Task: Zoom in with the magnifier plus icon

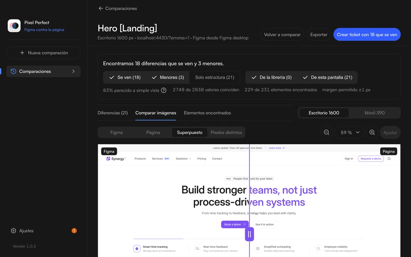Action: click(372, 132)
